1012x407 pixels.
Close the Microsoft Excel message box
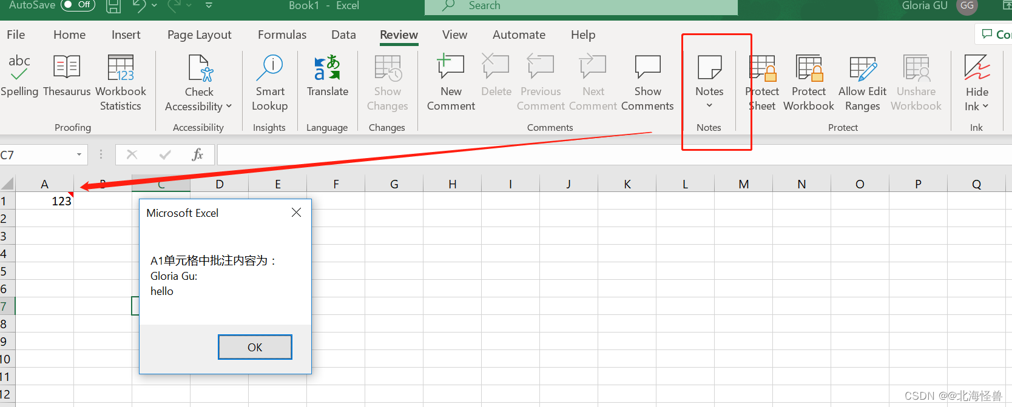(296, 213)
